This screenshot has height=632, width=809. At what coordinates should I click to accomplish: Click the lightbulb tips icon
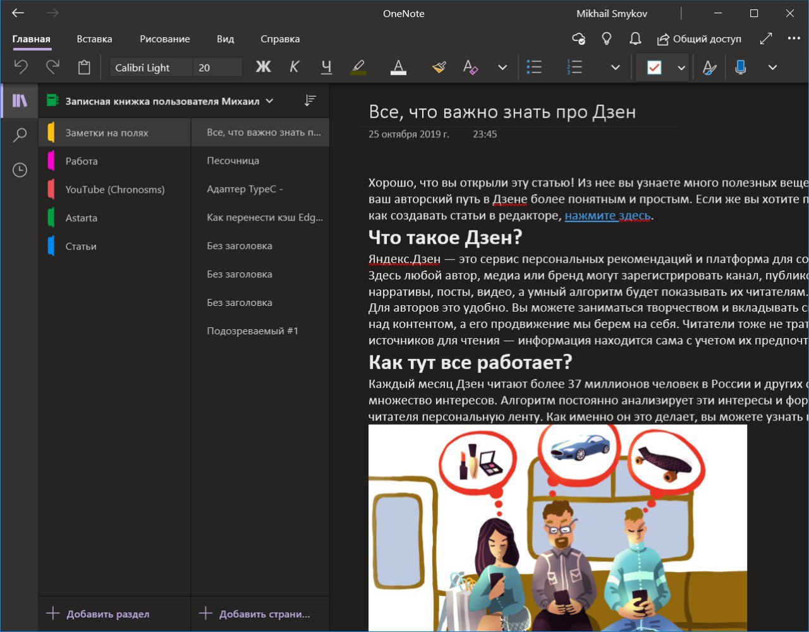[607, 39]
